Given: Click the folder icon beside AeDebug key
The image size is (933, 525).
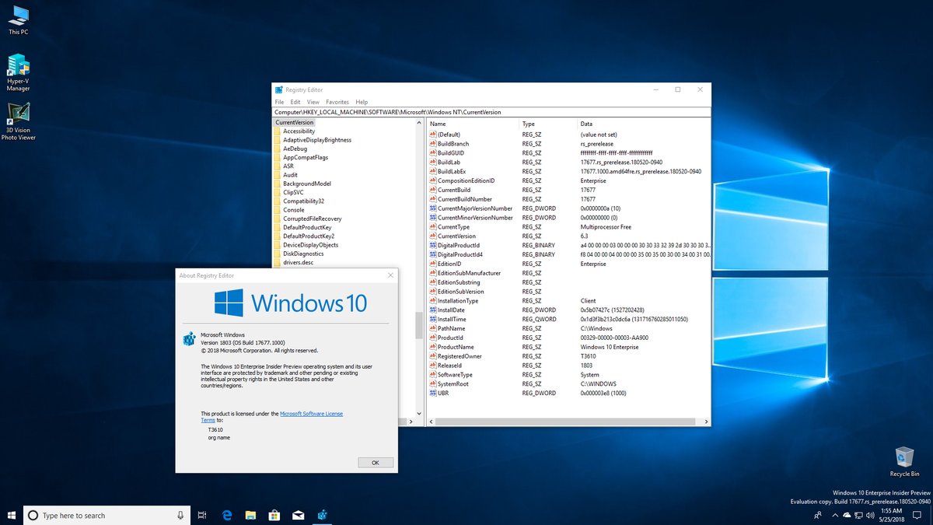Looking at the screenshot, I should pos(278,149).
